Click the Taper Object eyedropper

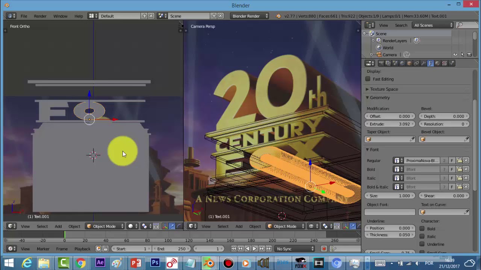click(x=412, y=139)
